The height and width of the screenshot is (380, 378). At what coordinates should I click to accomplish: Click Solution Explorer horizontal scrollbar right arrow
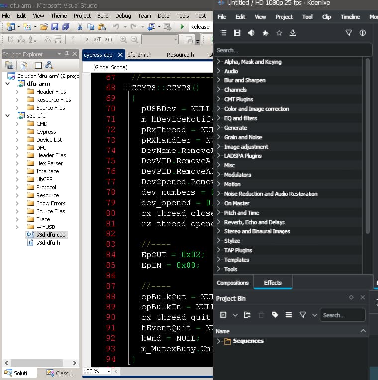coord(75,363)
